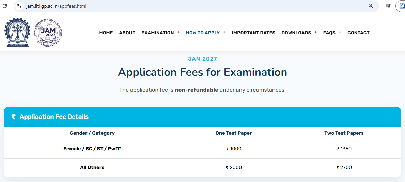This screenshot has height=182, width=405.
Task: Click the zoom magnifier icon in address bar
Action: point(371,6)
